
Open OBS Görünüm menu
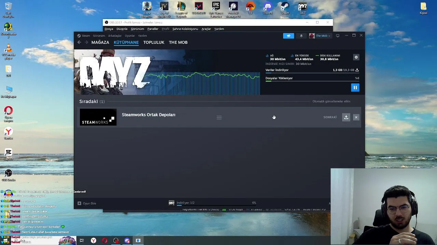[137, 29]
